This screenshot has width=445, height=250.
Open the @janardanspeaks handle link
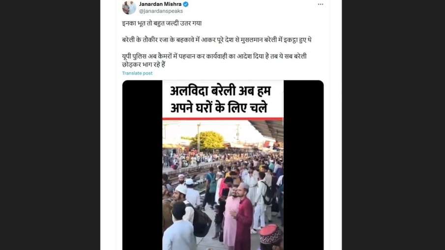(161, 11)
